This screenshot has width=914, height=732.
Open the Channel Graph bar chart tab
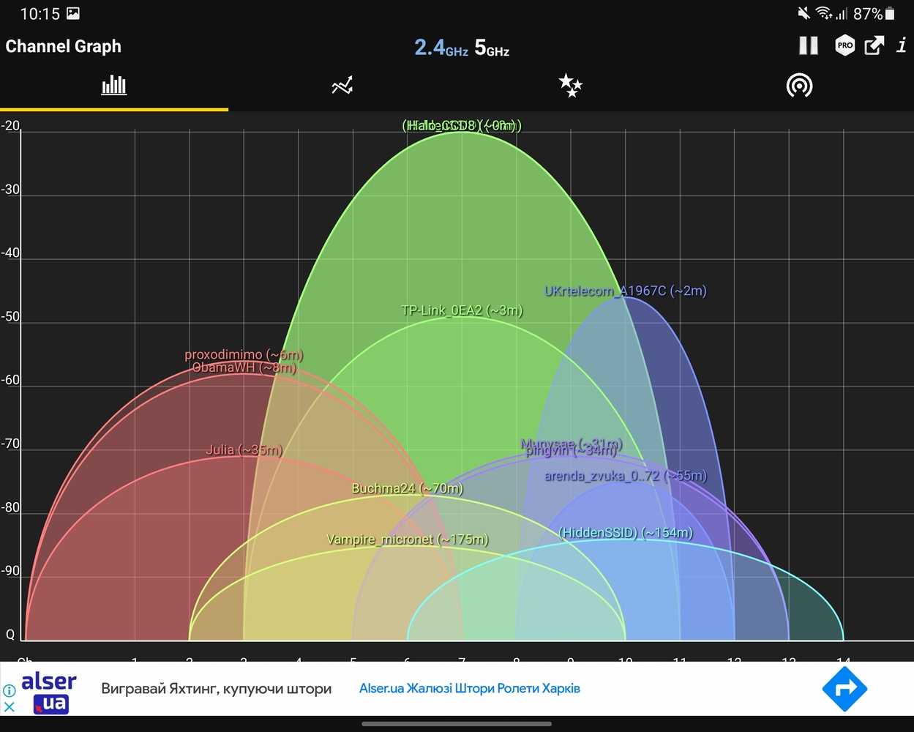pyautogui.click(x=114, y=86)
